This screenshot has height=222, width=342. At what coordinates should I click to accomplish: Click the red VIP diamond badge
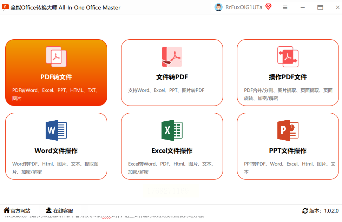pyautogui.click(x=269, y=7)
